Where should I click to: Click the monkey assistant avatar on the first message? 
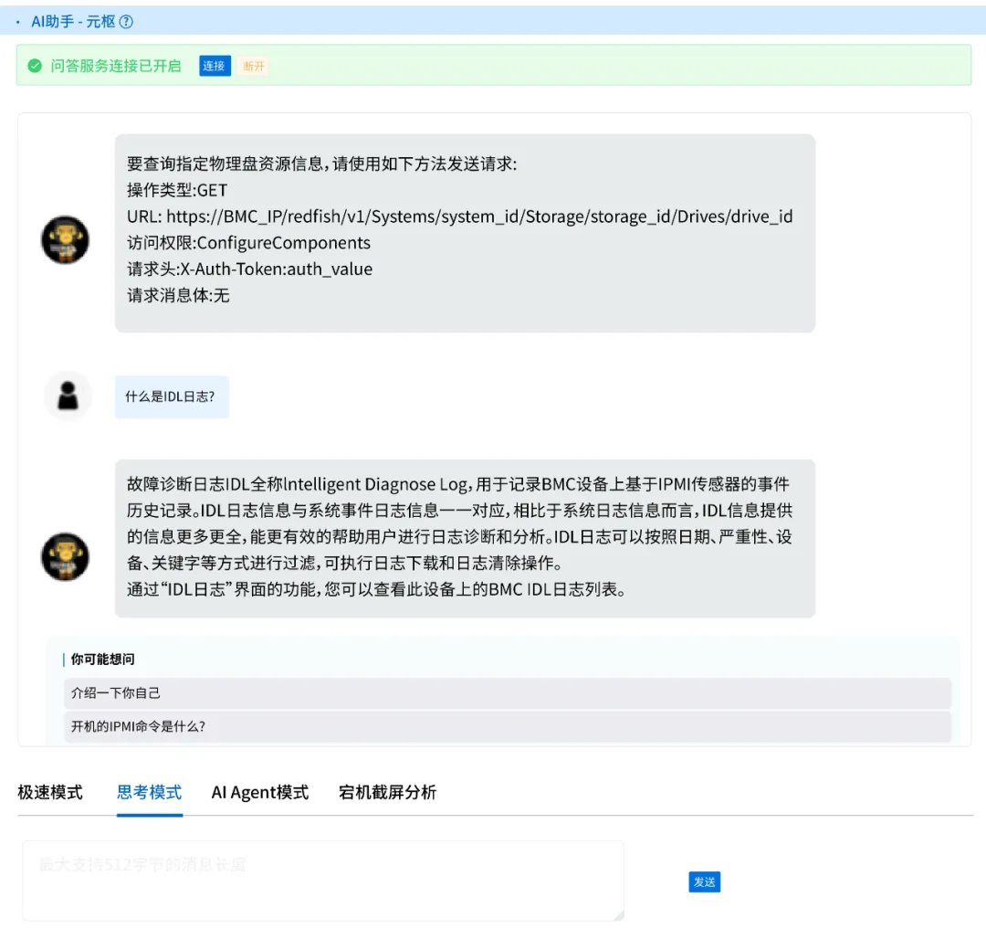pyautogui.click(x=65, y=239)
